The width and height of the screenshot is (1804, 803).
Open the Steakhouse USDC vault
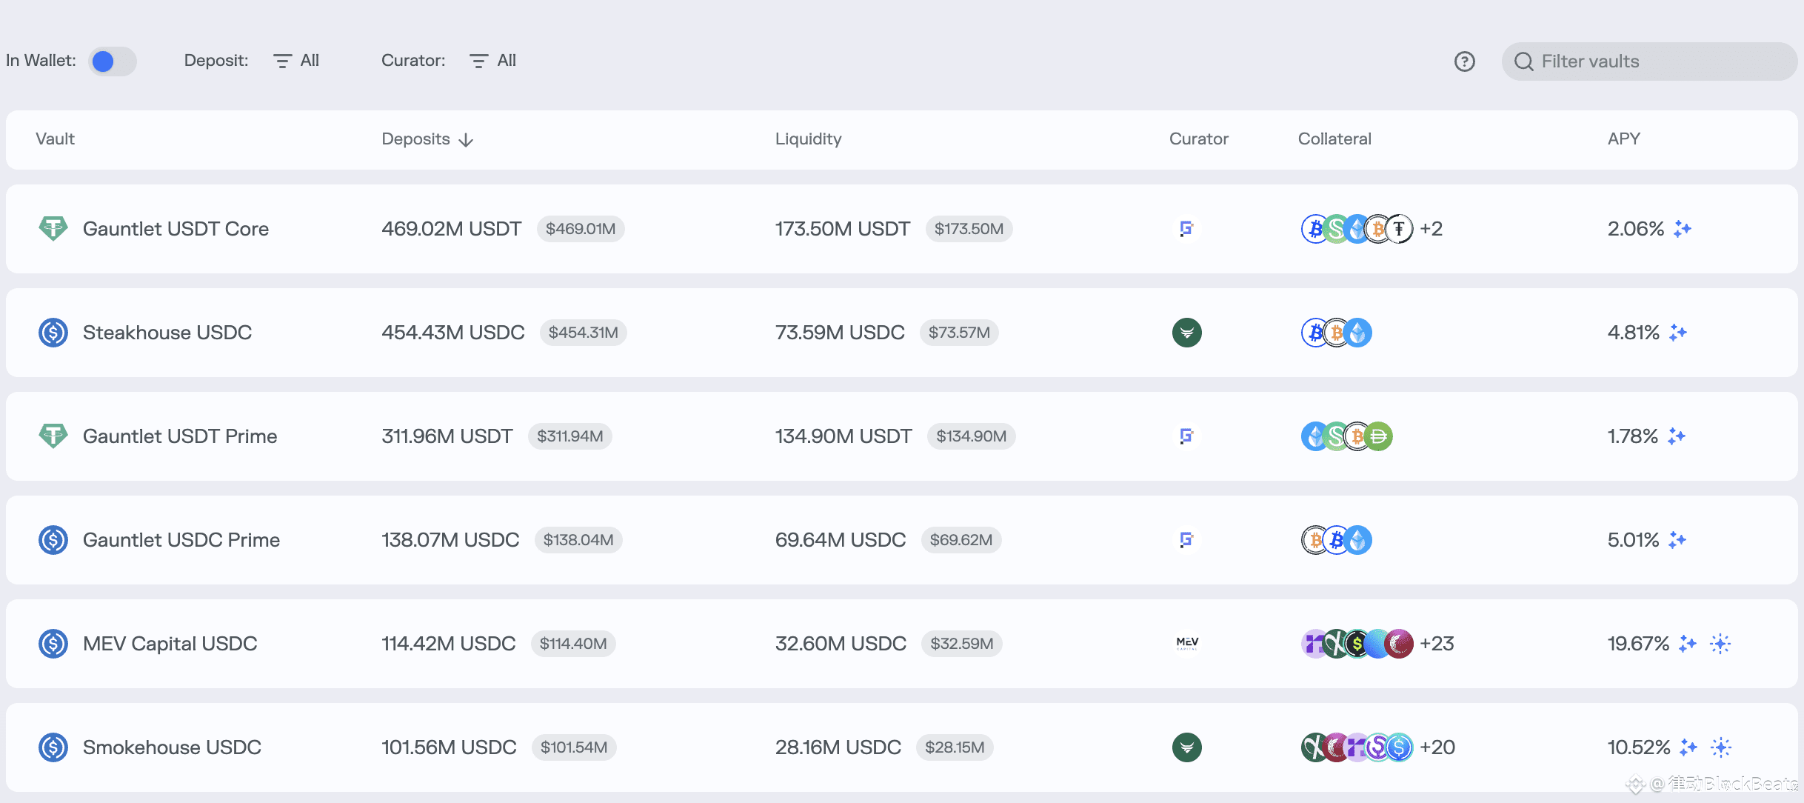(167, 333)
